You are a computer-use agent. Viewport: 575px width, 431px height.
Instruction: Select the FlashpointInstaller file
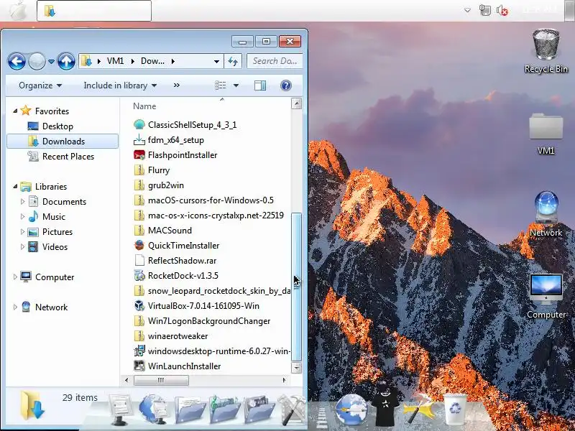tap(183, 155)
